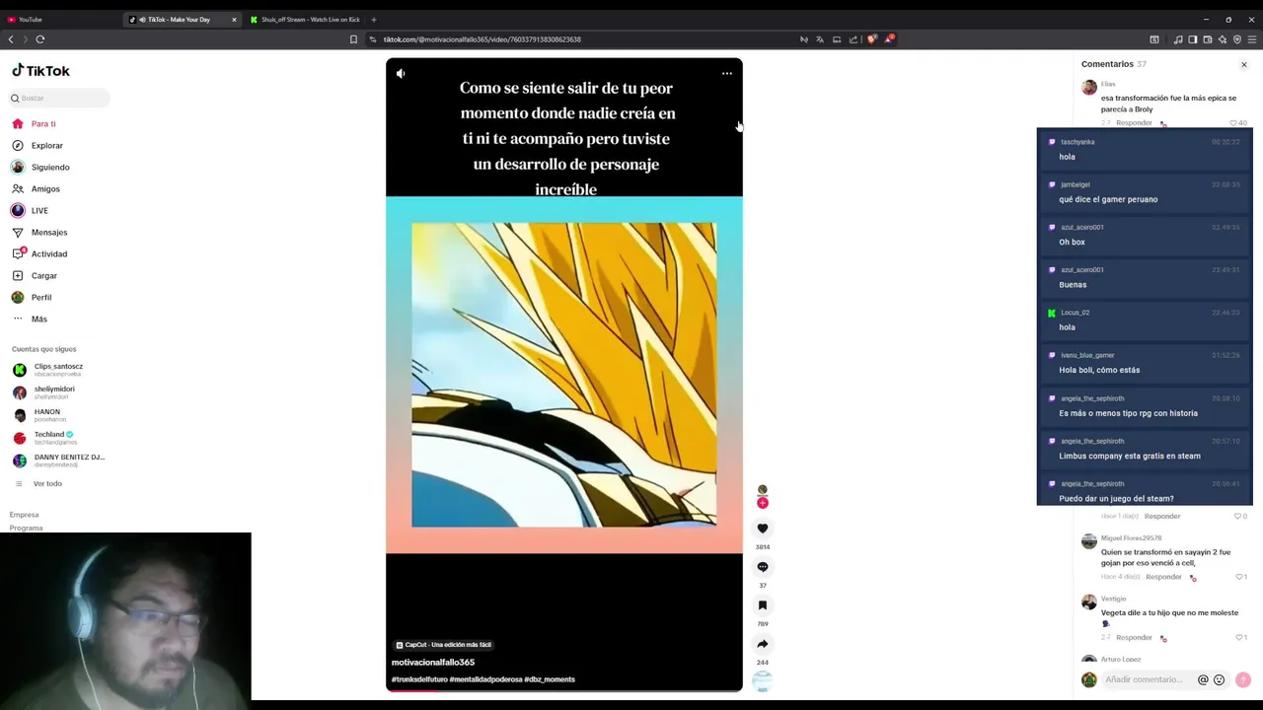The width and height of the screenshot is (1263, 710).
Task: Open DANNY BENITEZ DJ followed account
Action: [58, 461]
